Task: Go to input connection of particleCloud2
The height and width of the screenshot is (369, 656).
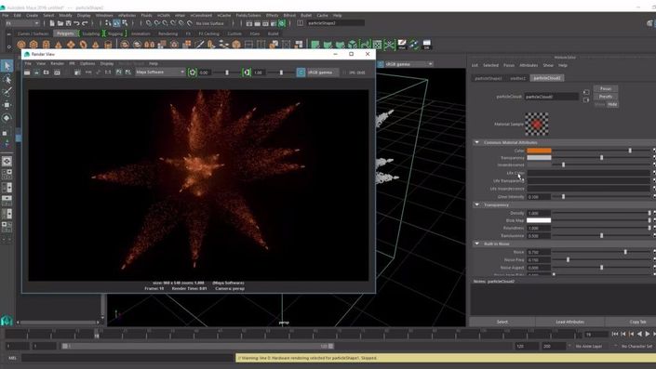Action: pyautogui.click(x=586, y=92)
